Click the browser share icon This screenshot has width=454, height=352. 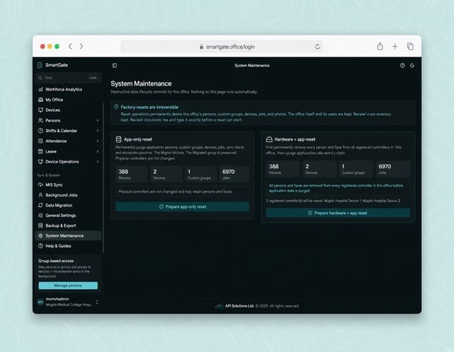(x=380, y=47)
